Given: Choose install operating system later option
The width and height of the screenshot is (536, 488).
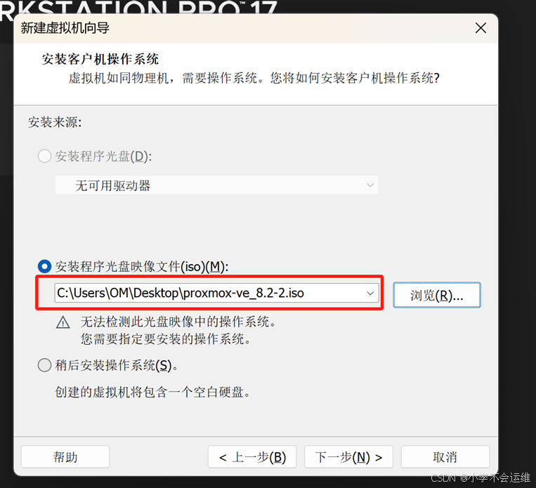Looking at the screenshot, I should pos(44,365).
